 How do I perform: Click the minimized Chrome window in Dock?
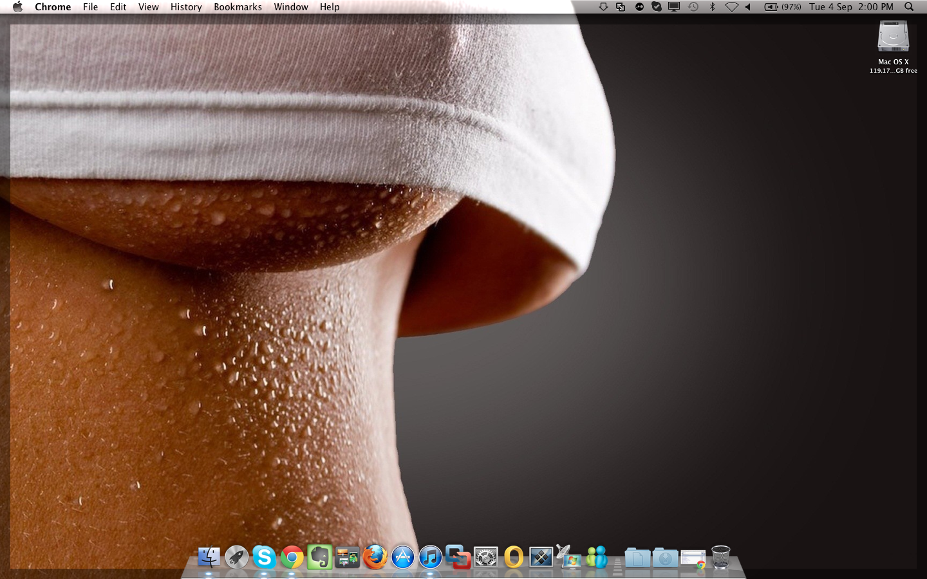click(x=693, y=558)
